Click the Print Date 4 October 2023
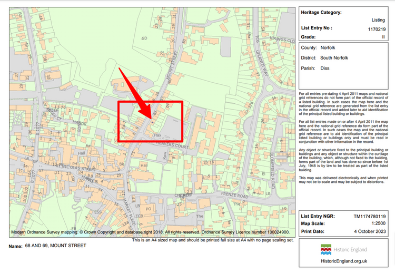This screenshot has width=395, height=273. coord(369,232)
